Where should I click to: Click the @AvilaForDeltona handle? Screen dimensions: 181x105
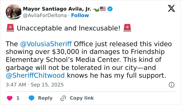pyautogui.click(x=45, y=15)
